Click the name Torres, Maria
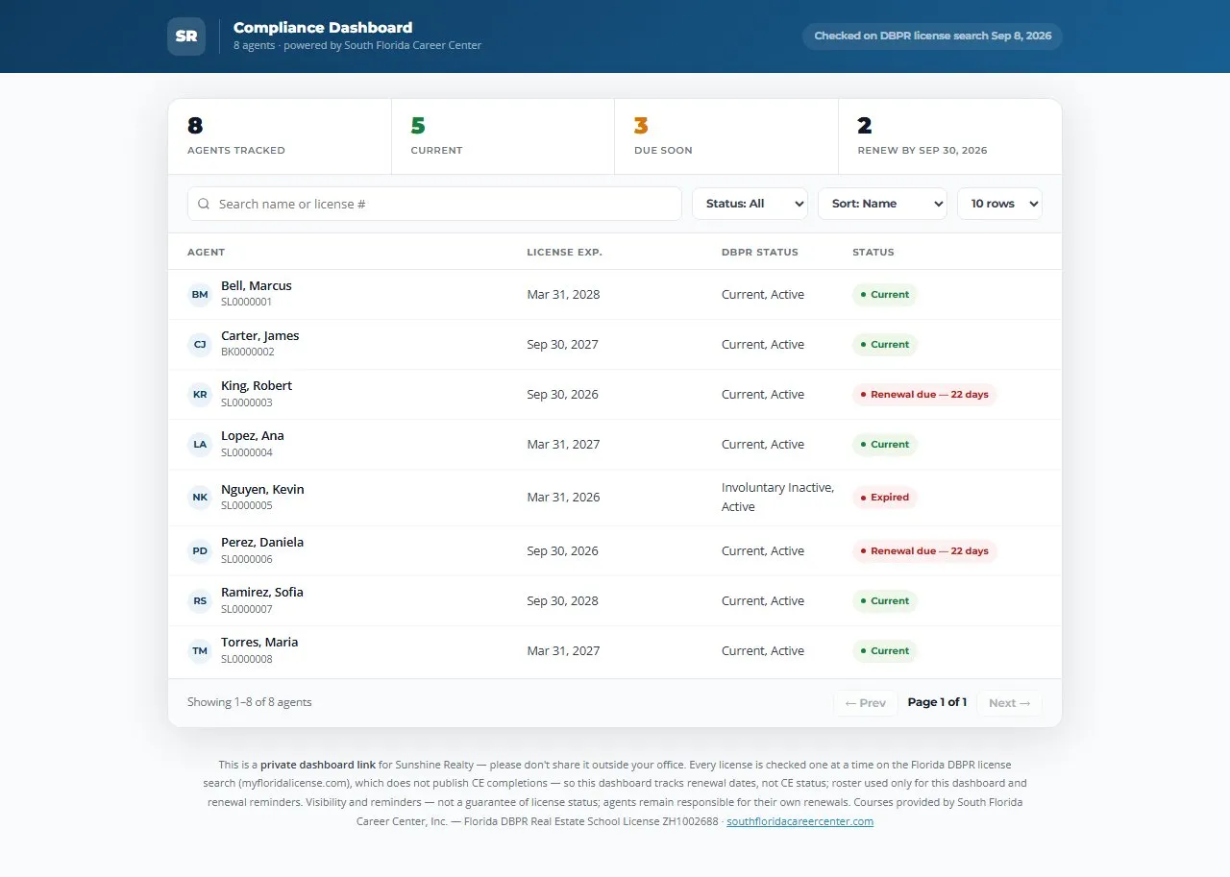This screenshot has width=1230, height=877. tap(259, 642)
